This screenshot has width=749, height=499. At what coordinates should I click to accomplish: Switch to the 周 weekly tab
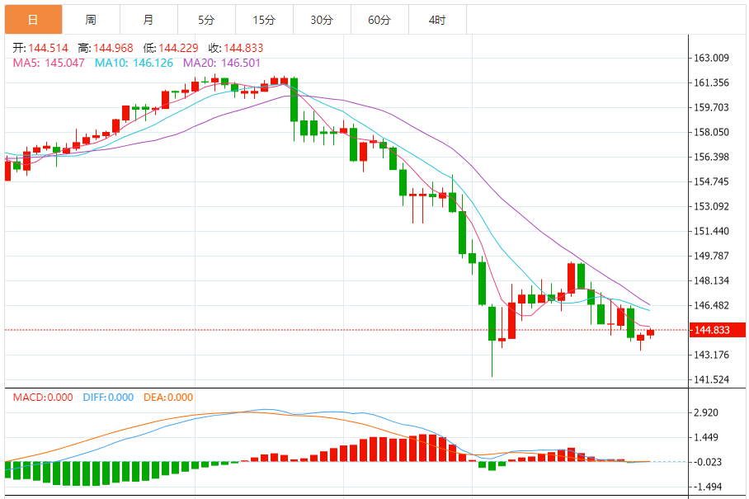click(92, 20)
